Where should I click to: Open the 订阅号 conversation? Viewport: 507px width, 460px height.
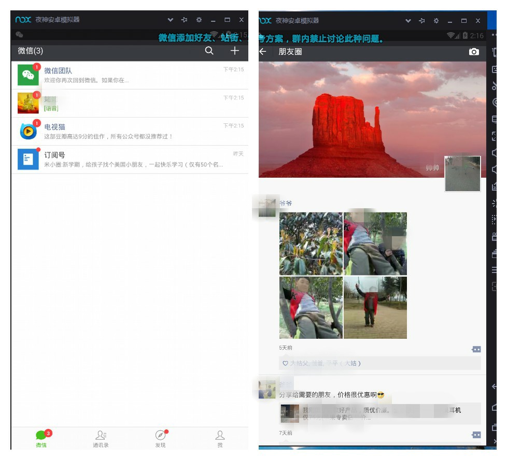(x=131, y=158)
